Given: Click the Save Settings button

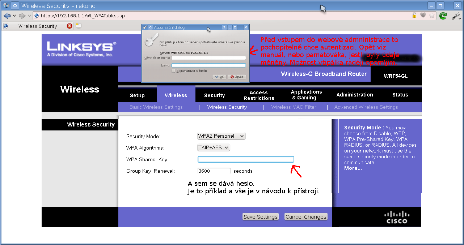Looking at the screenshot, I should click(x=261, y=217).
